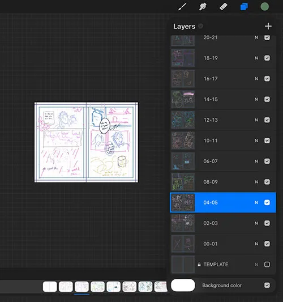Tap the 06-07 layer name
The image size is (283, 302).
[211, 161]
